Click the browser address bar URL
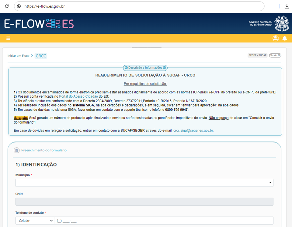Image resolution: width=292 pixels, height=227 pixels. [x=44, y=6]
